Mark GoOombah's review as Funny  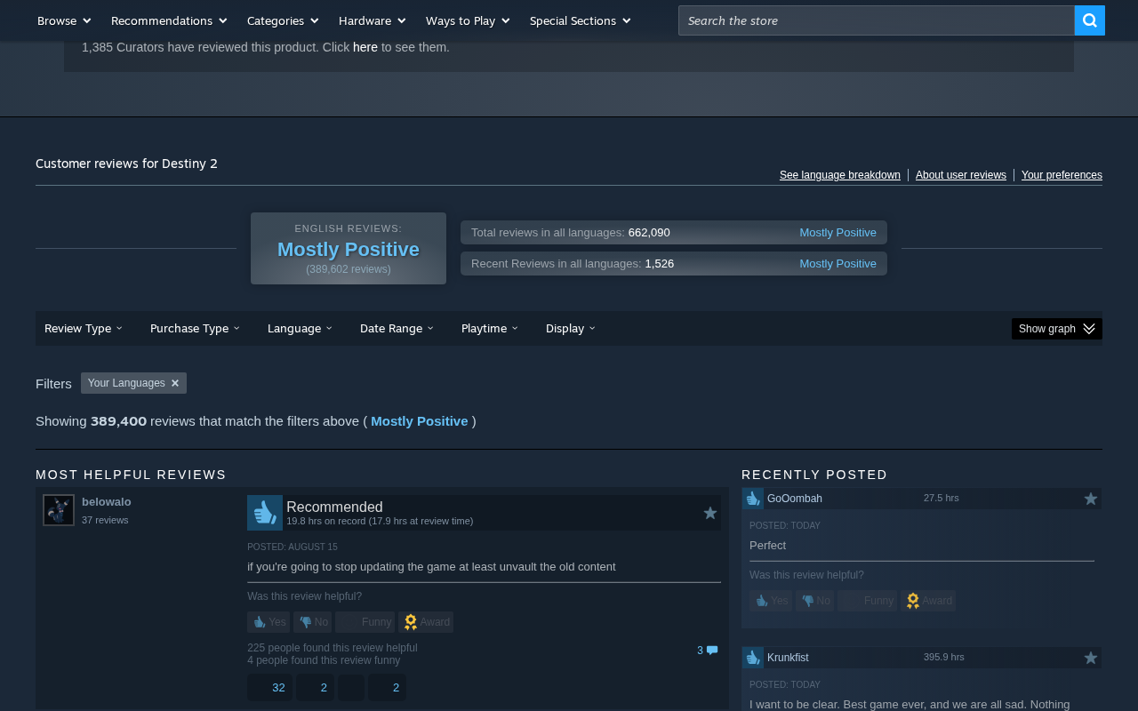[x=868, y=601]
